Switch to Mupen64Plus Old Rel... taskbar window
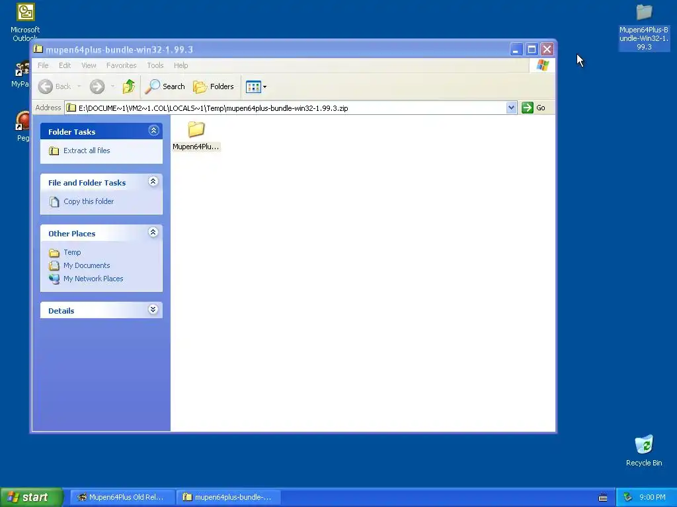 click(122, 497)
